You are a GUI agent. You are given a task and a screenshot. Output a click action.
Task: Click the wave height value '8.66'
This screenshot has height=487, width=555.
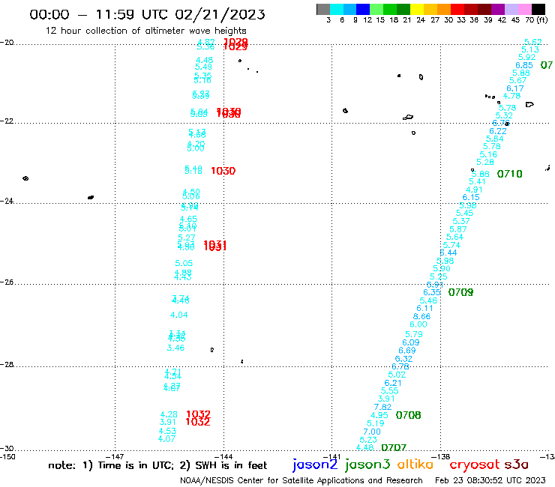point(422,316)
